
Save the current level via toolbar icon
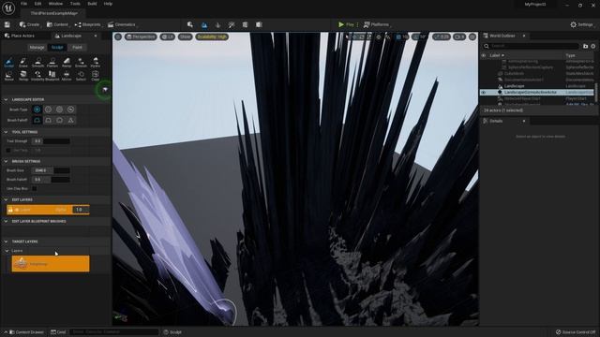point(7,24)
